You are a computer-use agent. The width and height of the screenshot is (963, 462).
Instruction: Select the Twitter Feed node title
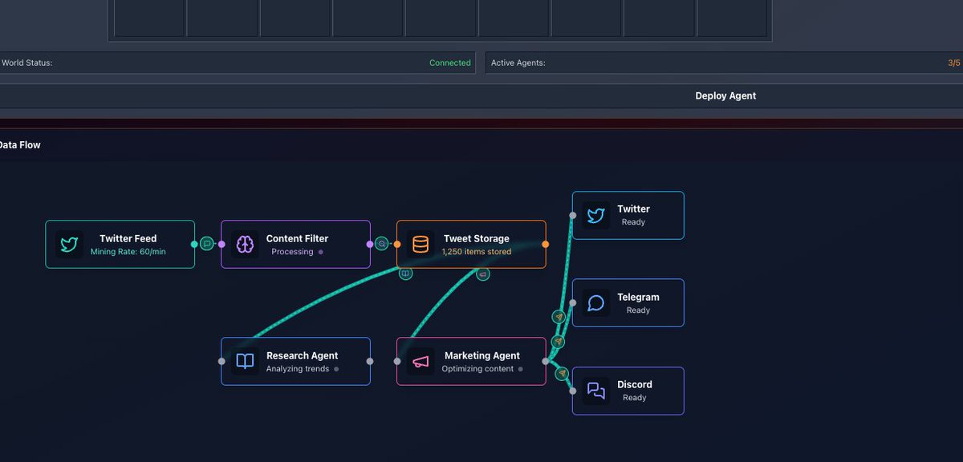click(x=128, y=238)
